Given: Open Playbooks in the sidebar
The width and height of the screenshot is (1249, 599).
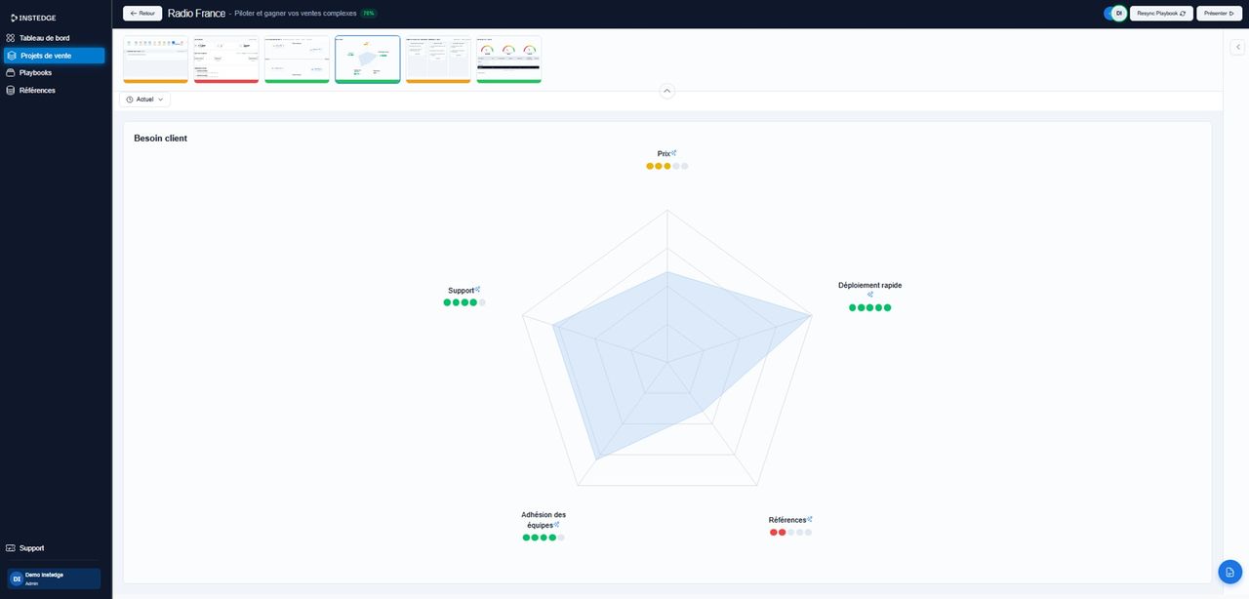Looking at the screenshot, I should pos(35,73).
